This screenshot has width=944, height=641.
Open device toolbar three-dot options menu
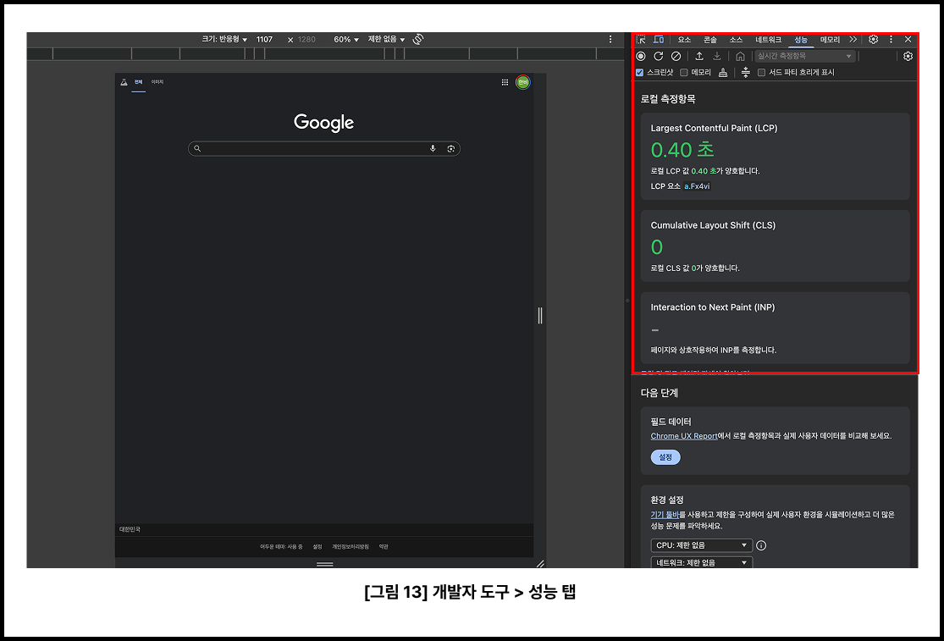(x=610, y=39)
